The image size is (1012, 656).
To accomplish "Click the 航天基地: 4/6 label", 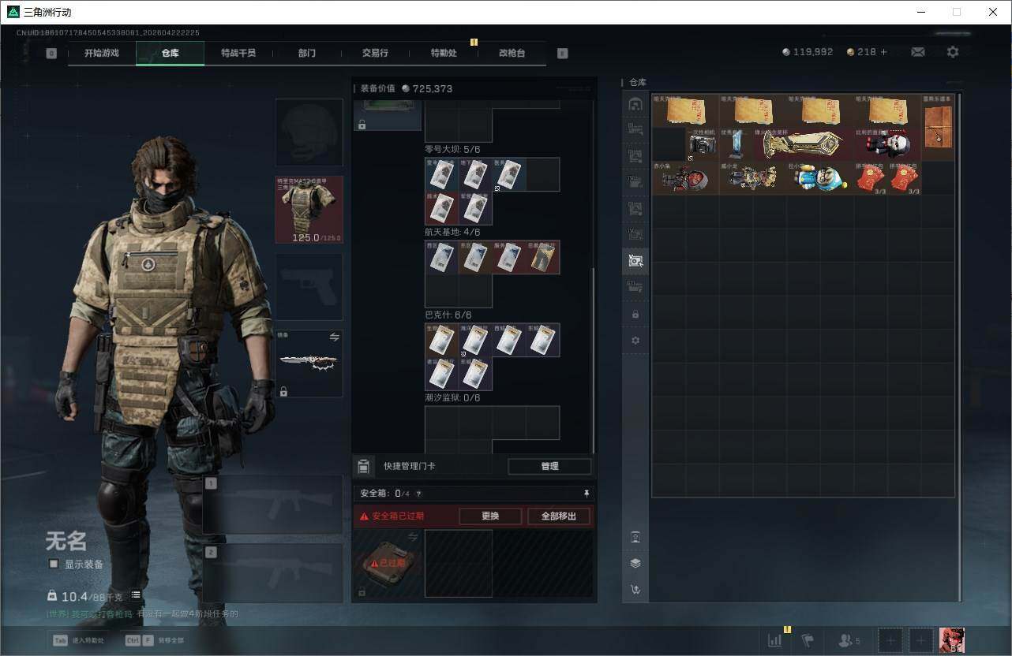I will pyautogui.click(x=452, y=232).
